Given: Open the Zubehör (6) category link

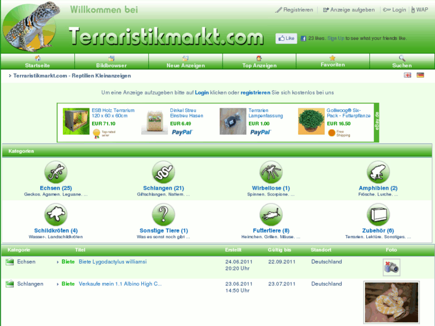Looking at the screenshot, I should click(x=378, y=230).
